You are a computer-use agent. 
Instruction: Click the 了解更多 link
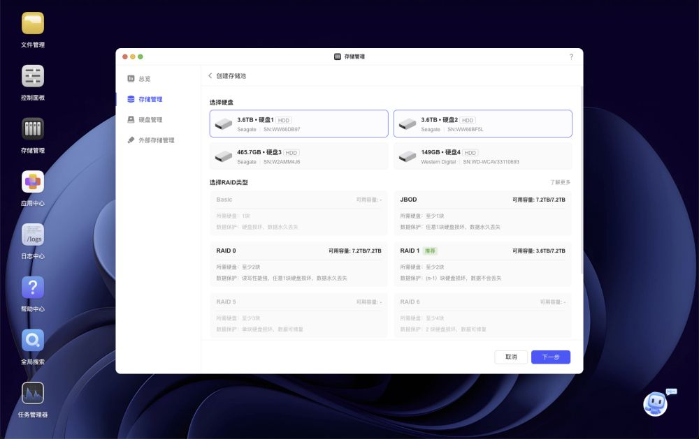pyautogui.click(x=560, y=183)
